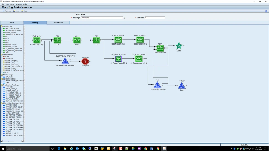Image resolution: width=269 pixels, height=151 pixels.
Task: Switch to the Main tab
Action: coord(12,23)
